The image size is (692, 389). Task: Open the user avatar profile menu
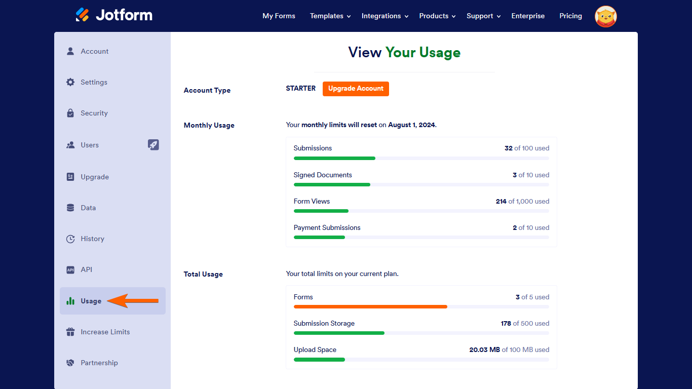605,16
